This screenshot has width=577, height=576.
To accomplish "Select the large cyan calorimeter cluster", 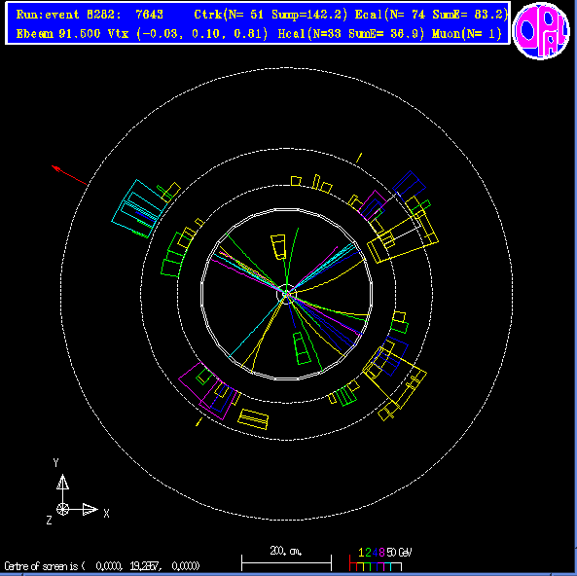I will tap(137, 208).
